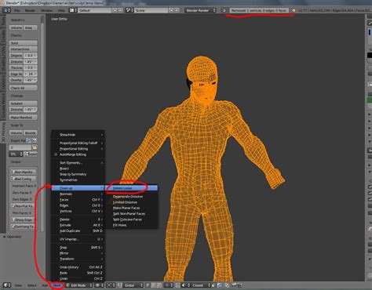Select the rotate manipulator icon
The width and height of the screenshot is (372, 290).
coord(153,285)
